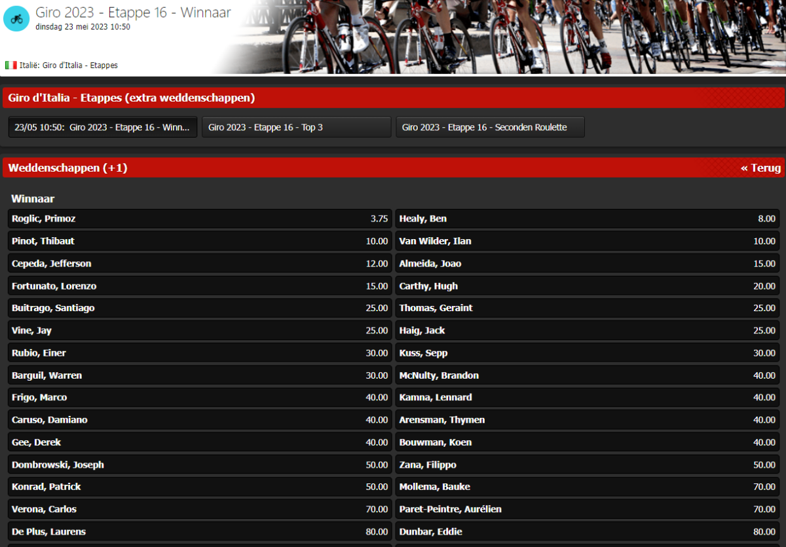
Task: Select Mollema, Bauke at 70.00
Action: click(587, 487)
